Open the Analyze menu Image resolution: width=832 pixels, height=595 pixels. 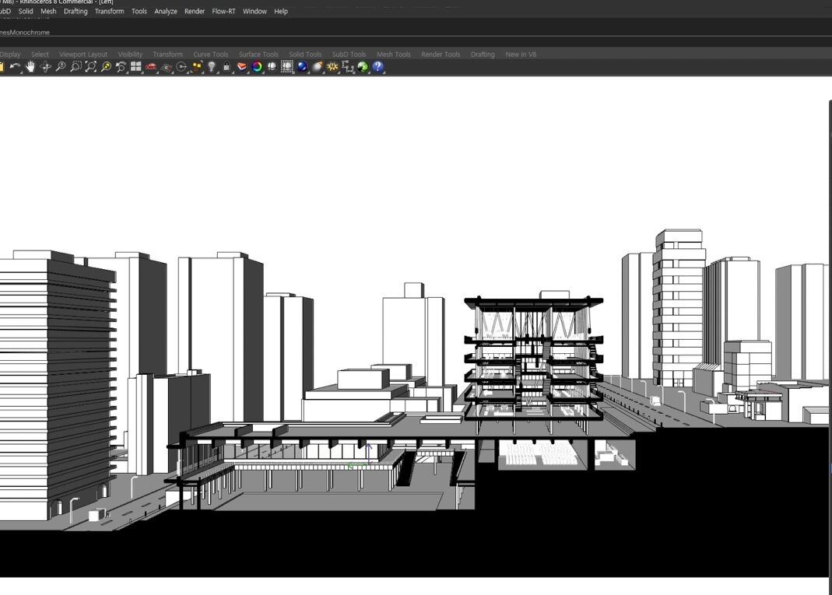pos(166,11)
